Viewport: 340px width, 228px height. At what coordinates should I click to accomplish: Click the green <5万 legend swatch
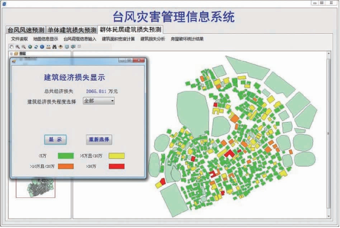tap(65, 156)
